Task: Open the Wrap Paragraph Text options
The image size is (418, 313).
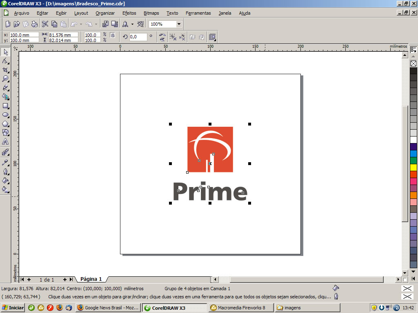Action: 212,37
